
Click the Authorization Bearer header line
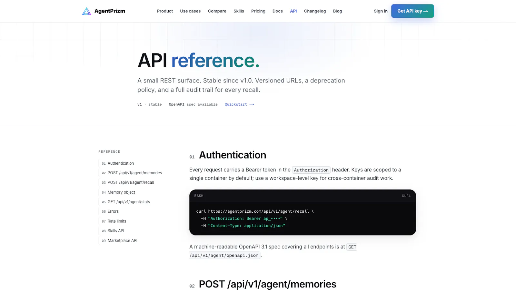click(x=244, y=218)
